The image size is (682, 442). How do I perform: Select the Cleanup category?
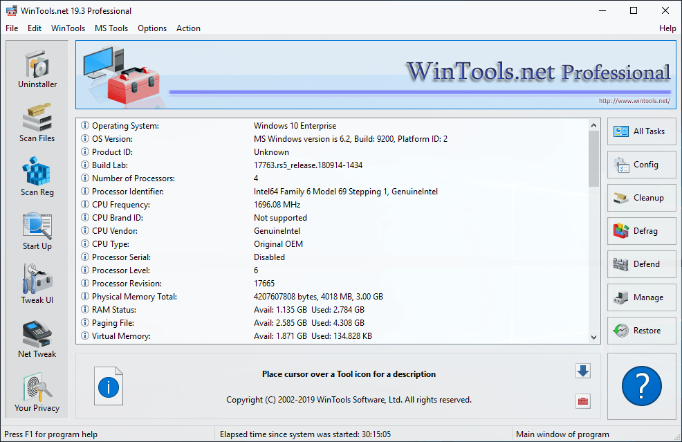click(x=642, y=198)
